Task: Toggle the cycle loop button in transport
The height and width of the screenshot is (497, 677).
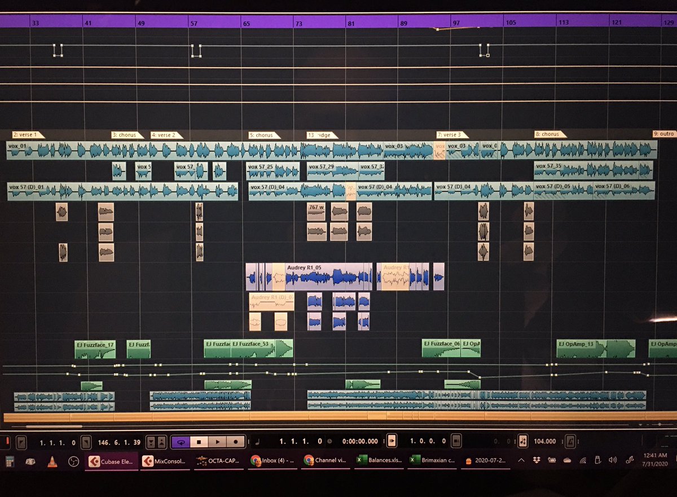Action: click(181, 441)
